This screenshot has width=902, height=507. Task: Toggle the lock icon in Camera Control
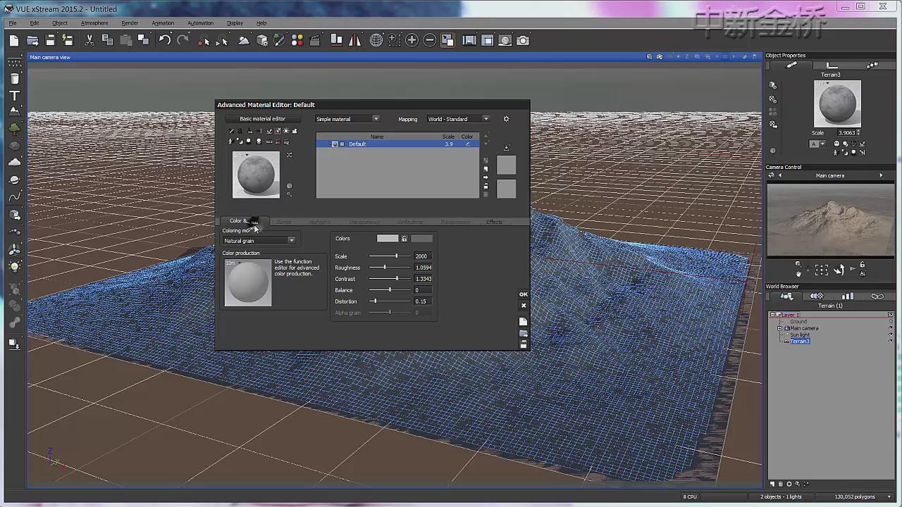point(862,265)
